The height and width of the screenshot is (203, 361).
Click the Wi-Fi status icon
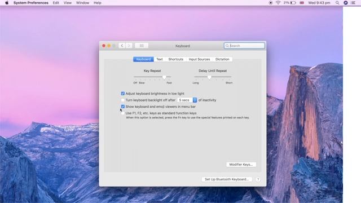click(x=278, y=3)
